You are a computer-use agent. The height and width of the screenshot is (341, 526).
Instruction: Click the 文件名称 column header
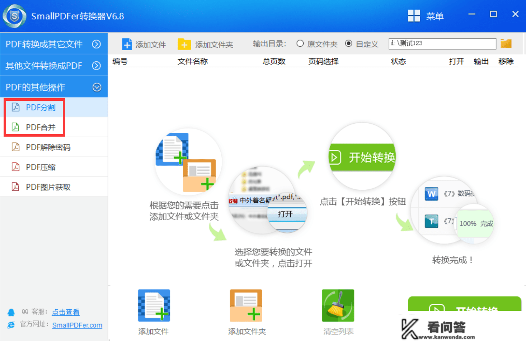193,61
